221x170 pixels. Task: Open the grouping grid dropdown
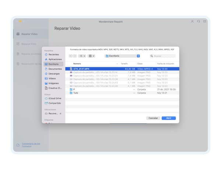click(x=91, y=56)
